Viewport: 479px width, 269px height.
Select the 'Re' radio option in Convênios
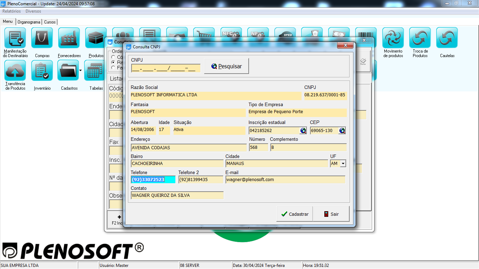(113, 62)
